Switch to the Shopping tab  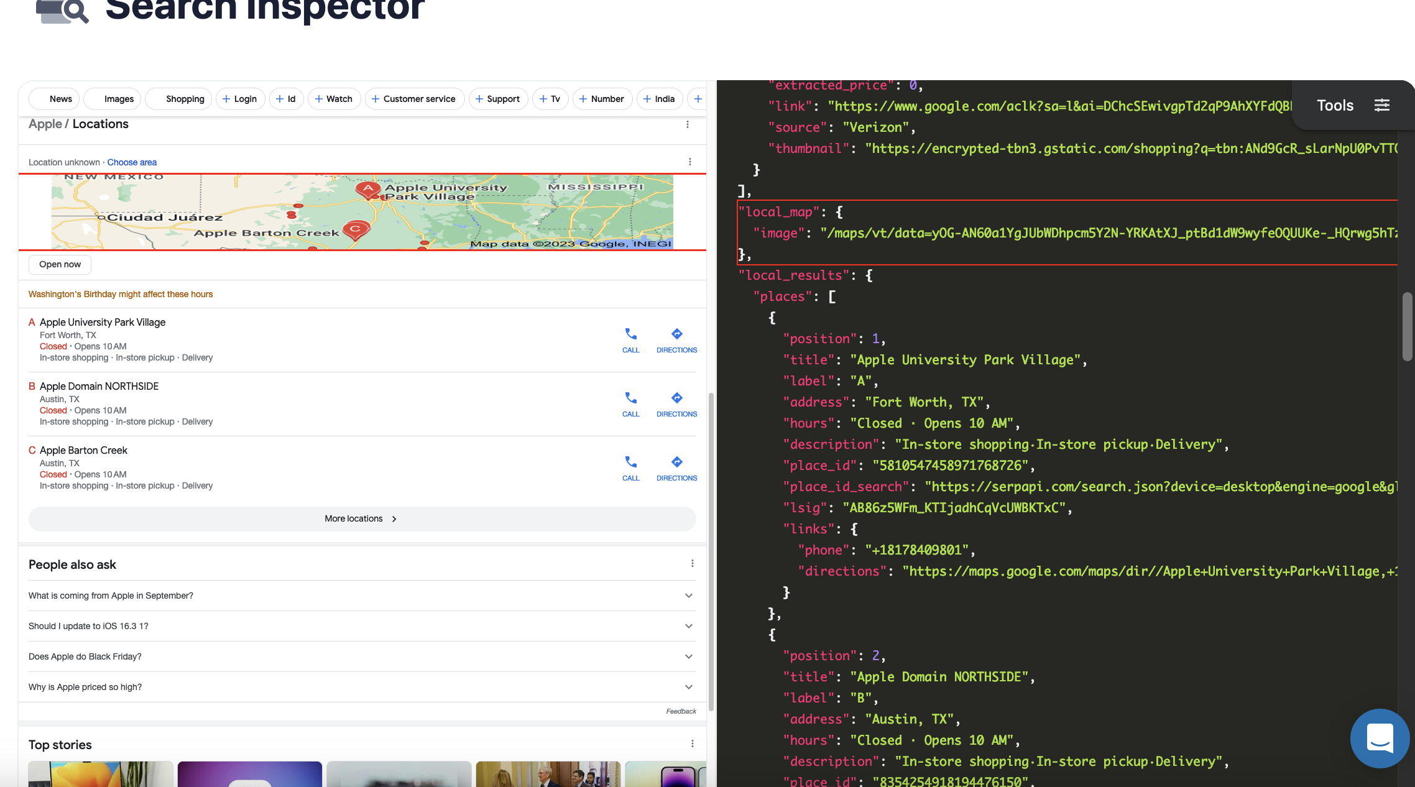pyautogui.click(x=184, y=98)
